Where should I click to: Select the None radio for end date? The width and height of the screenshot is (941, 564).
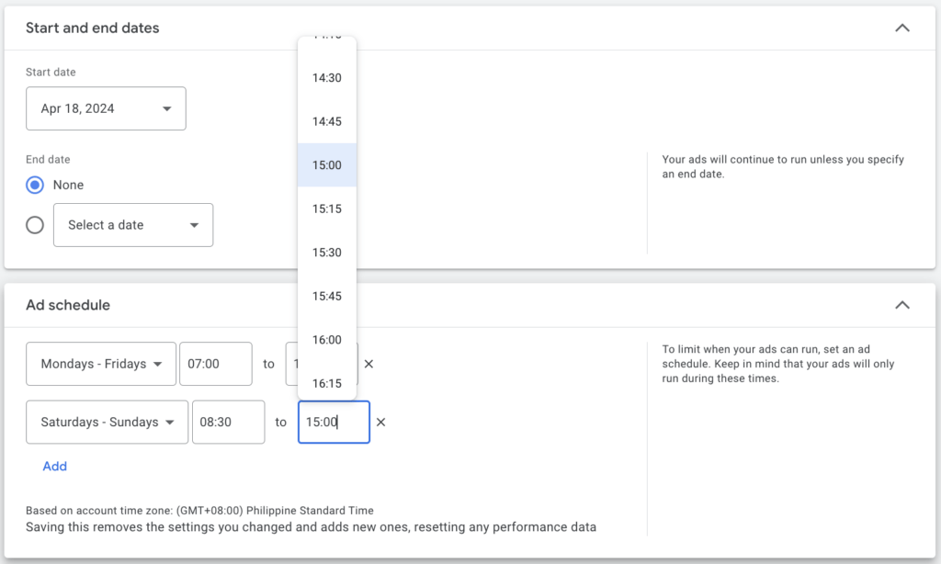(34, 185)
